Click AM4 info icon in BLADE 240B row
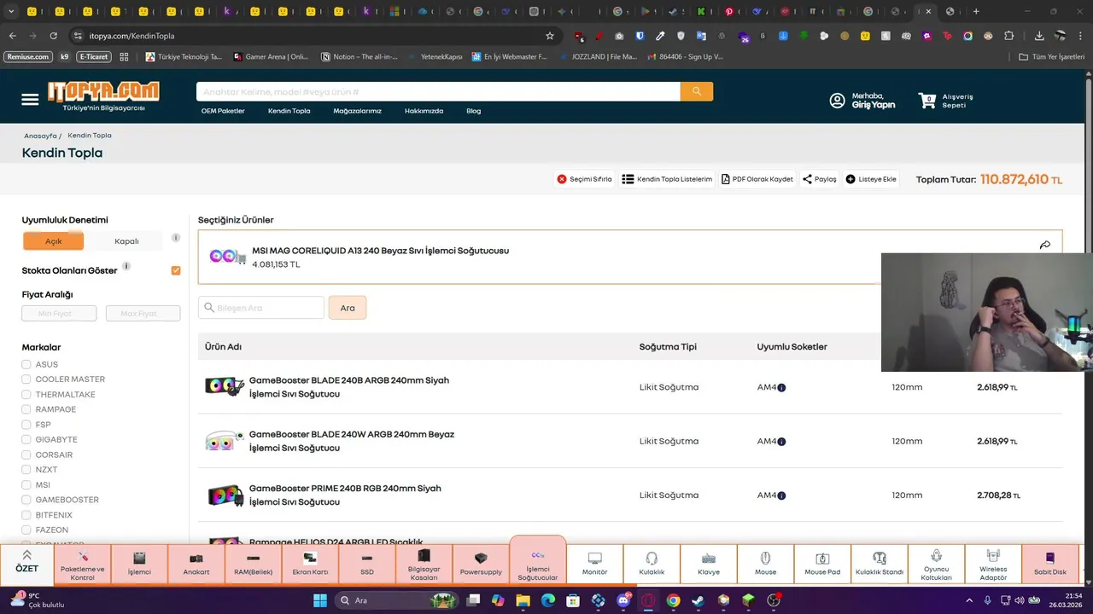This screenshot has height=614, width=1093. click(x=781, y=387)
